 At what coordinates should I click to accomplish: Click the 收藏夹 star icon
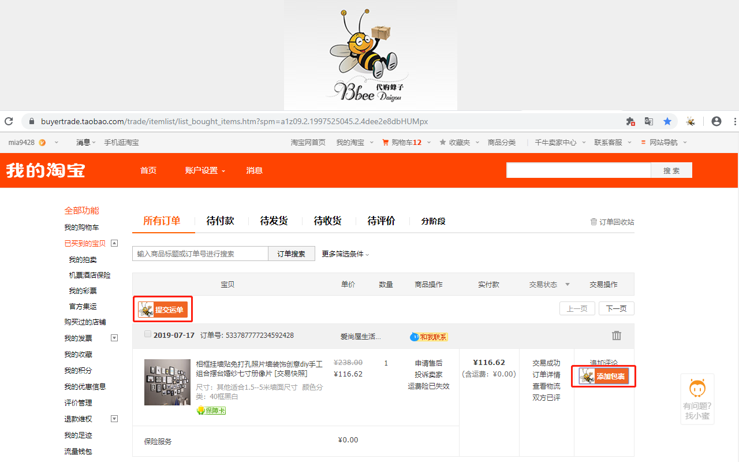pyautogui.click(x=443, y=142)
